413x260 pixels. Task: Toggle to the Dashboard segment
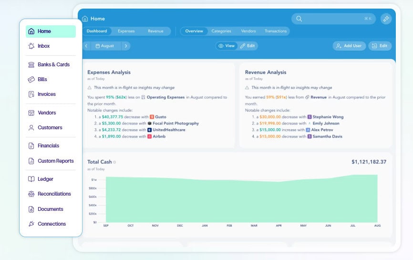pos(97,31)
